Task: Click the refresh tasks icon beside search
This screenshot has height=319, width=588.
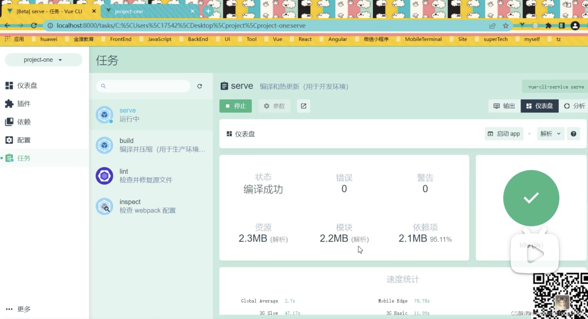Action: 200,86
